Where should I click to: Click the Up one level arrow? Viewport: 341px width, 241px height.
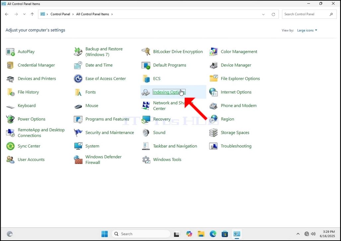pyautogui.click(x=32, y=14)
